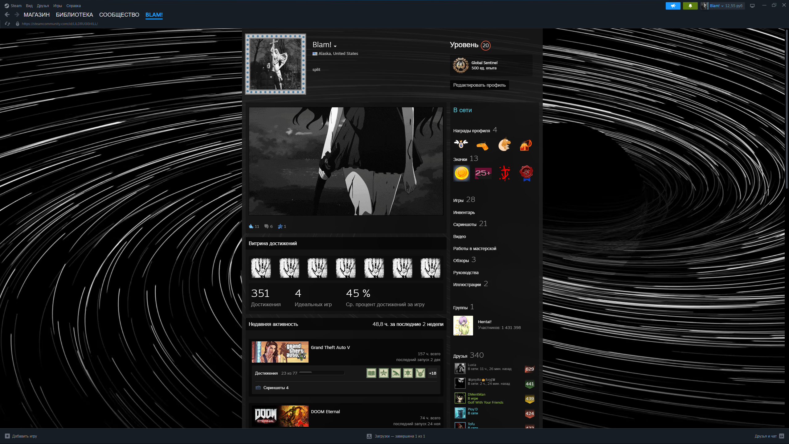Reload the page using the refresh icon
Image resolution: width=789 pixels, height=444 pixels.
coord(7,24)
